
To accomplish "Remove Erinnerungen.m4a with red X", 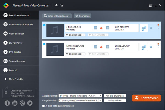I will (x=158, y=44).
